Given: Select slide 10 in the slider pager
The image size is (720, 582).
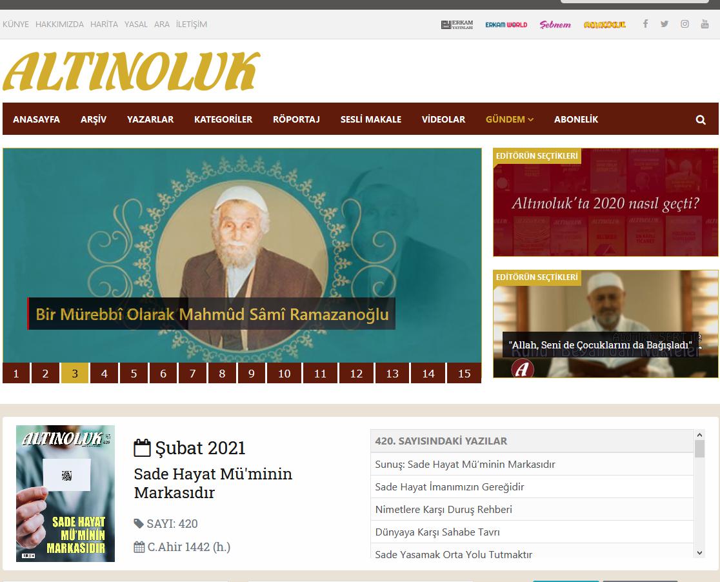Looking at the screenshot, I should tap(285, 374).
